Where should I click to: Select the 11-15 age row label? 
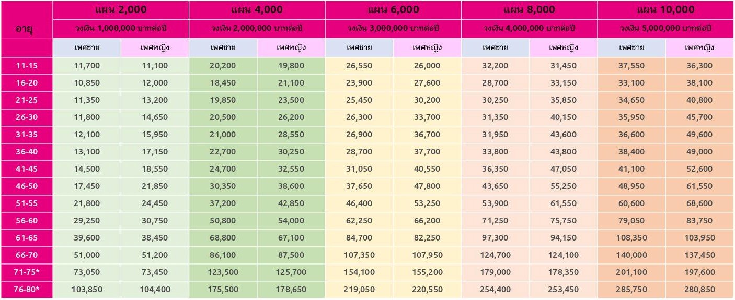point(26,66)
